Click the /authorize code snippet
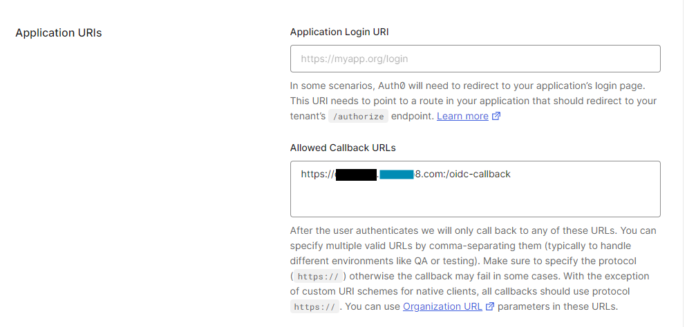 tap(357, 117)
